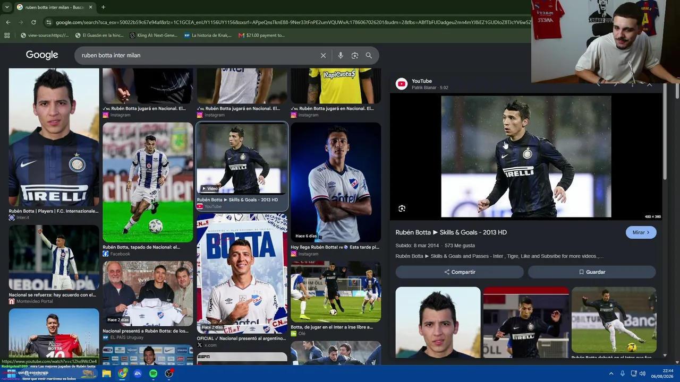Open related thumbnail of Botta kicking ball
Image resolution: width=680 pixels, height=382 pixels.
(614, 320)
